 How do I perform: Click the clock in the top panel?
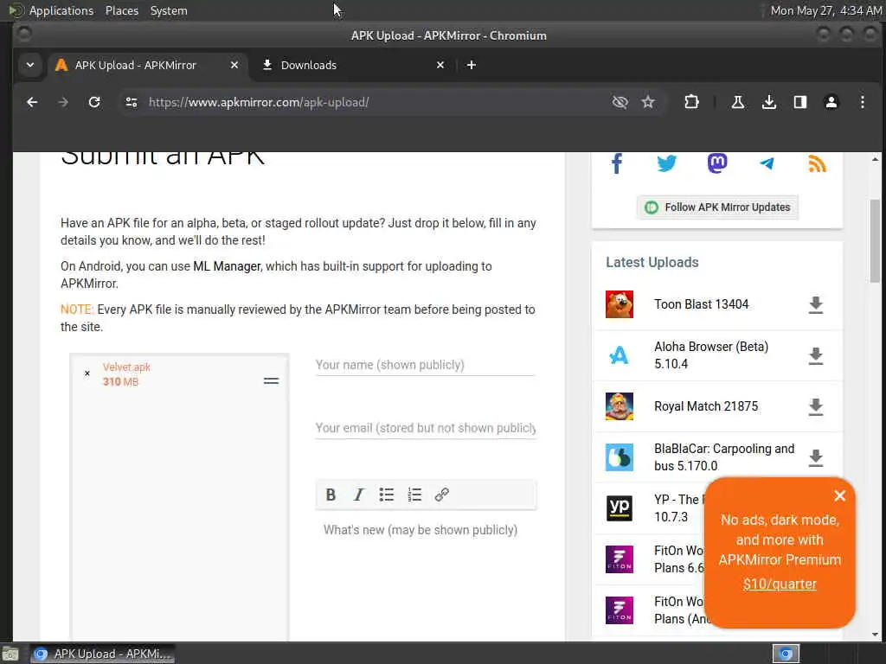825,10
